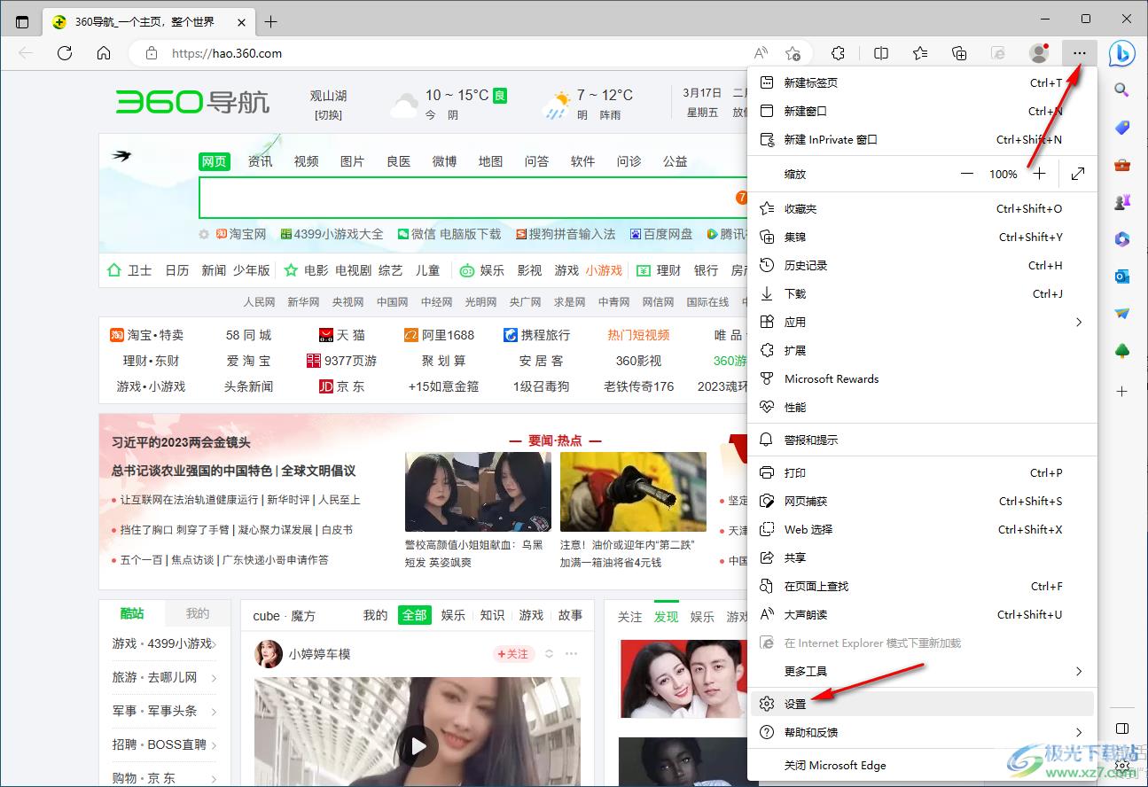Image resolution: width=1148 pixels, height=787 pixels.
Task: Open 设置 menu entry
Action: click(922, 704)
